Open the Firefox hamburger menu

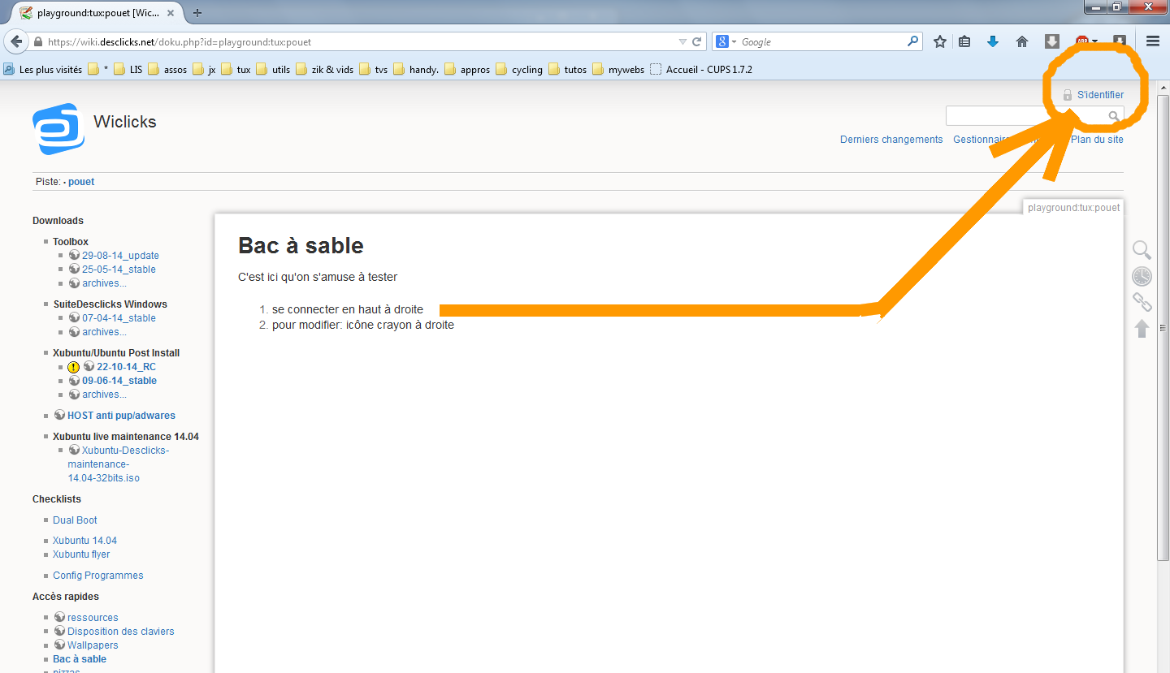pyautogui.click(x=1152, y=41)
